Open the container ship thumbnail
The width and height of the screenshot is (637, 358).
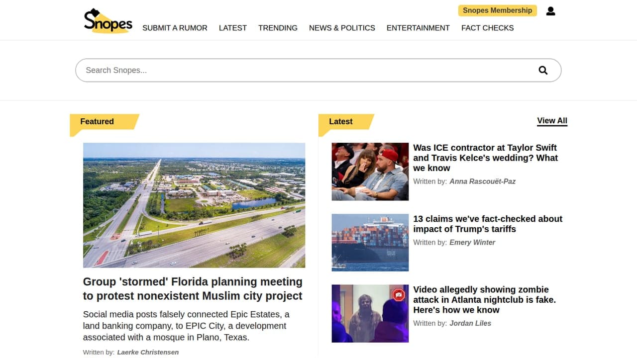370,243
